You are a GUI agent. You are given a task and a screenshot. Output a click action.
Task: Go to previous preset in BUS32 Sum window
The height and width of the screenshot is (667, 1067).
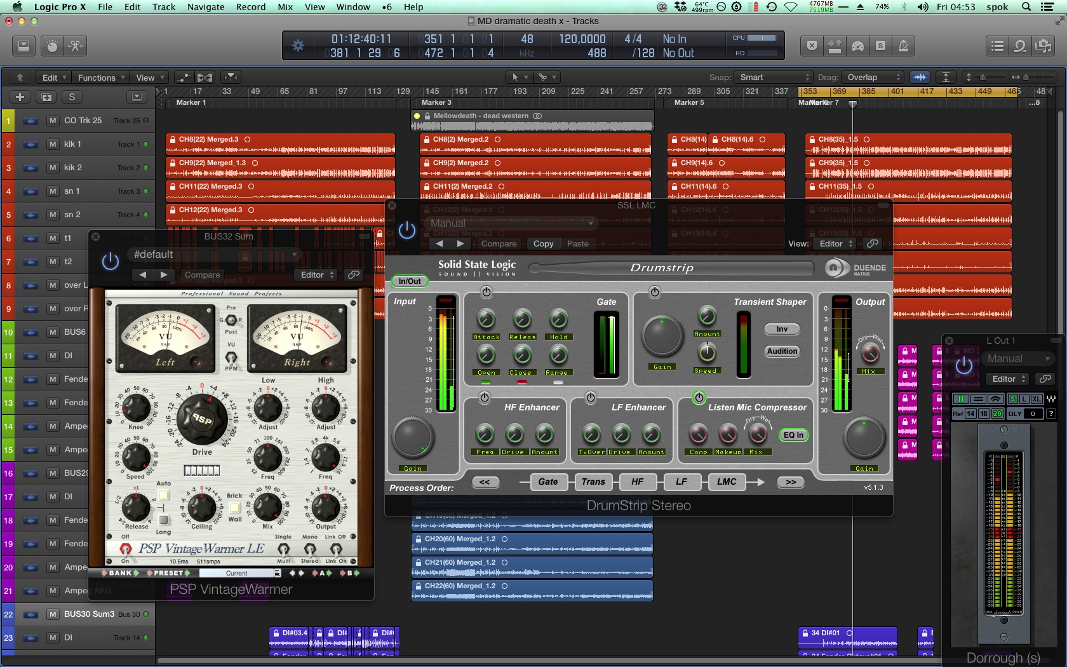(143, 274)
